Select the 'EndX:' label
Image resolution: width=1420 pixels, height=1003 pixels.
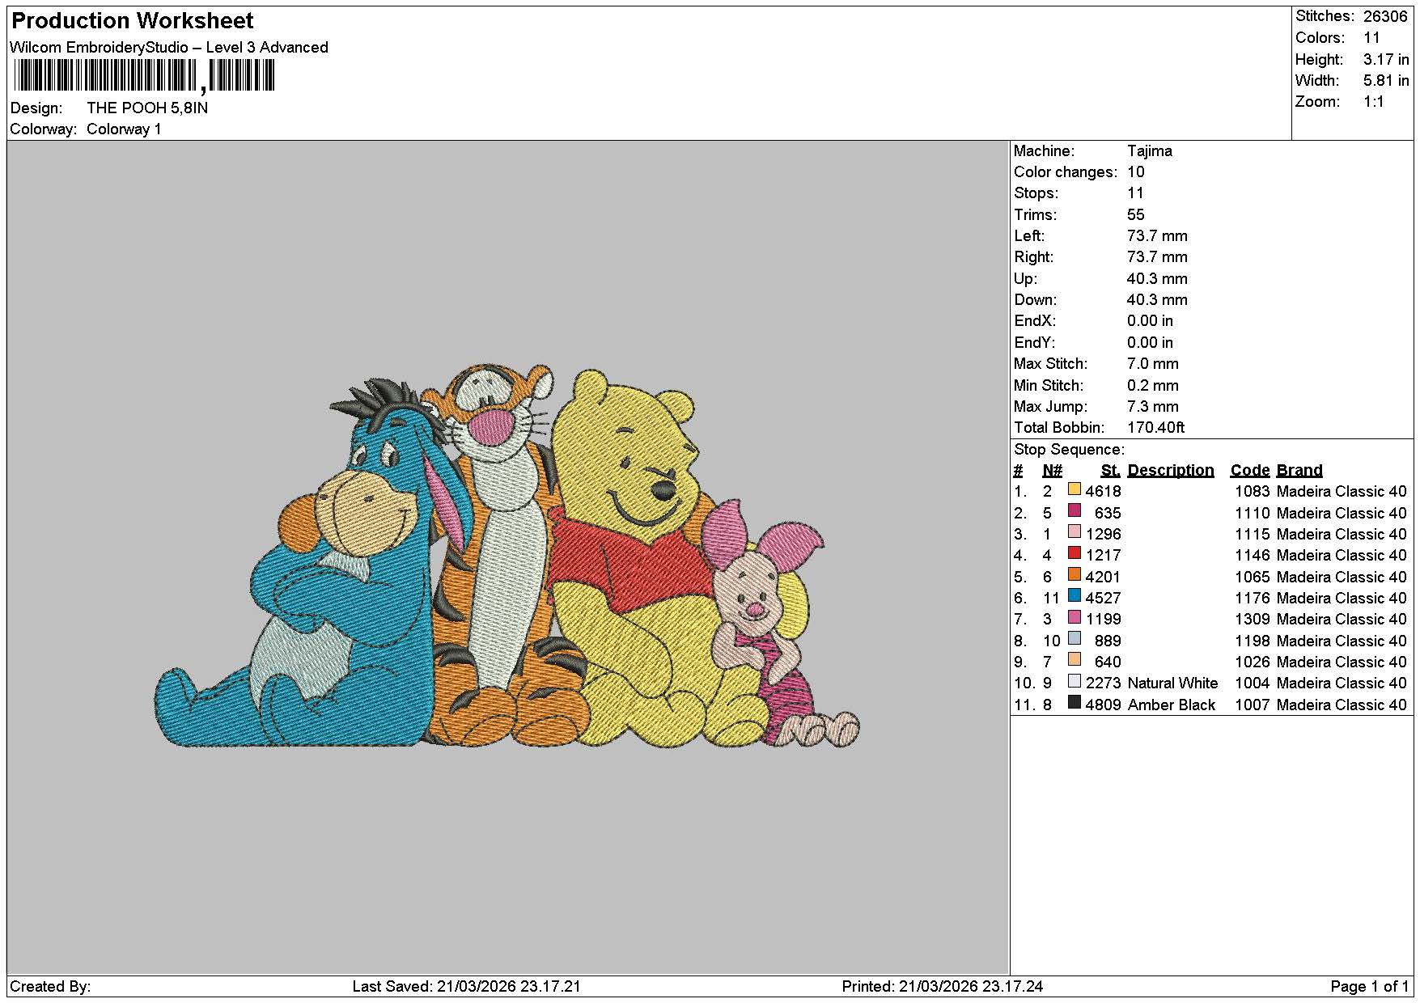[x=1035, y=321]
